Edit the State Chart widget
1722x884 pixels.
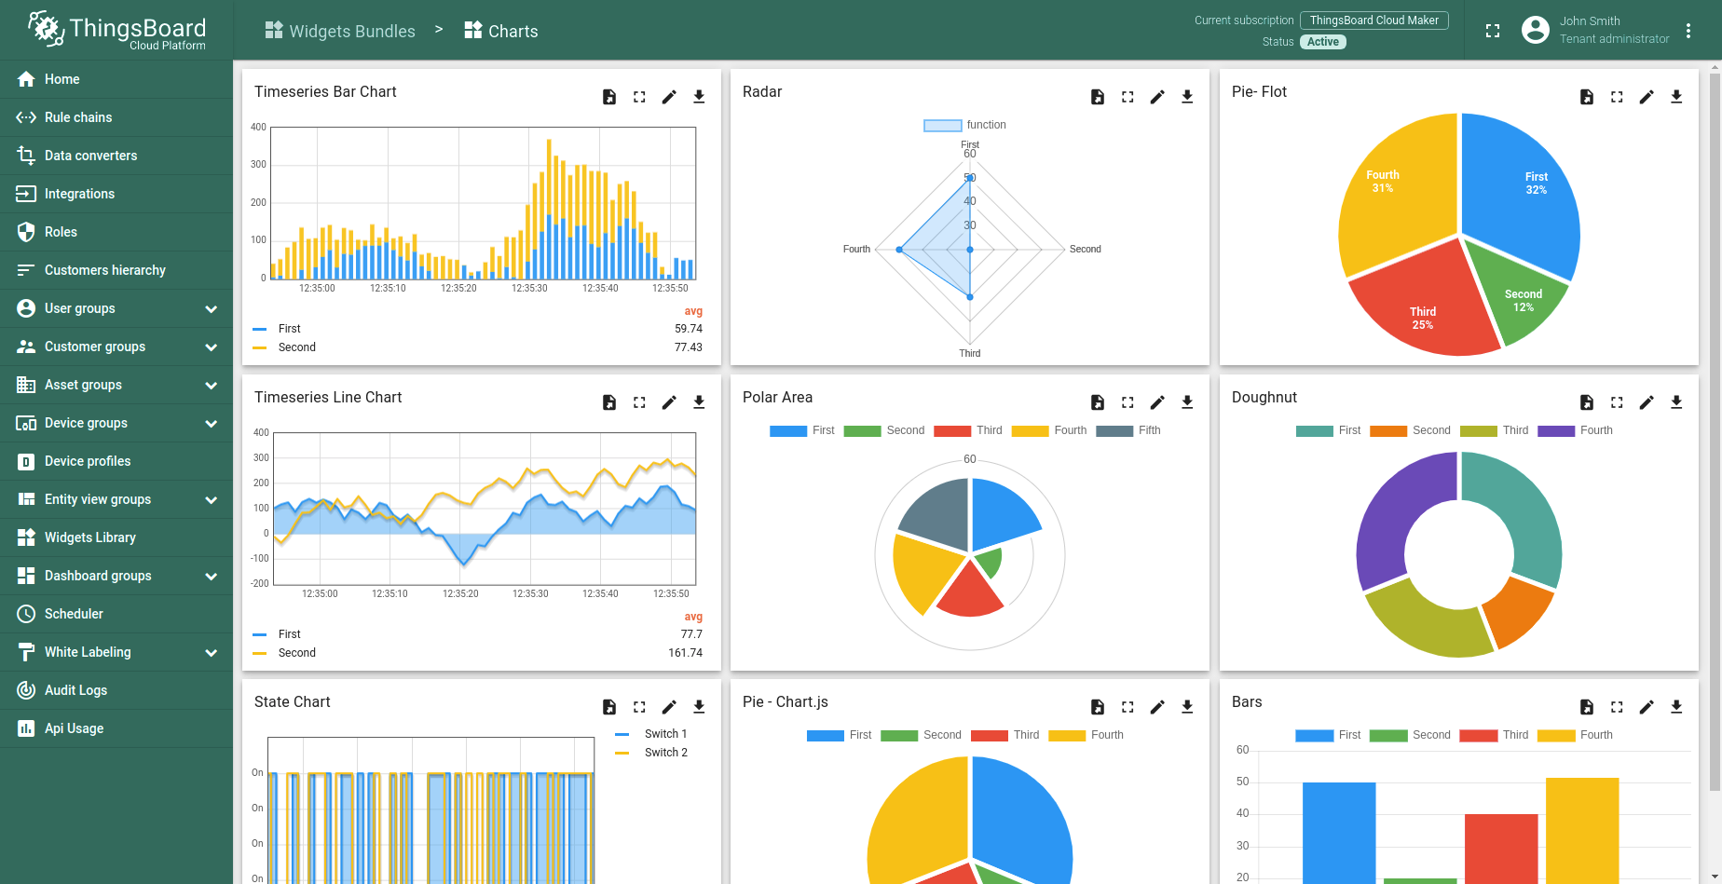point(669,707)
